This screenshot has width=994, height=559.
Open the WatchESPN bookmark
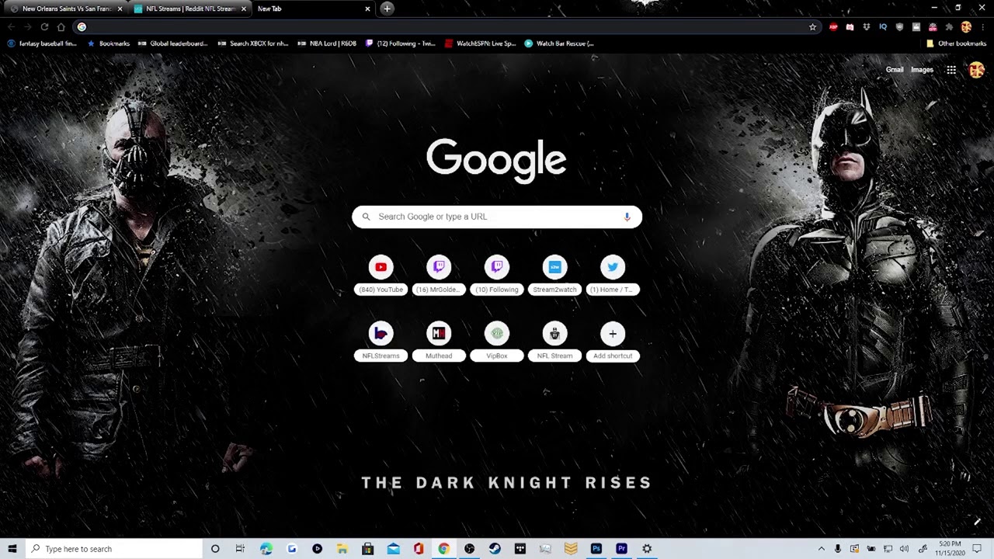pos(481,43)
